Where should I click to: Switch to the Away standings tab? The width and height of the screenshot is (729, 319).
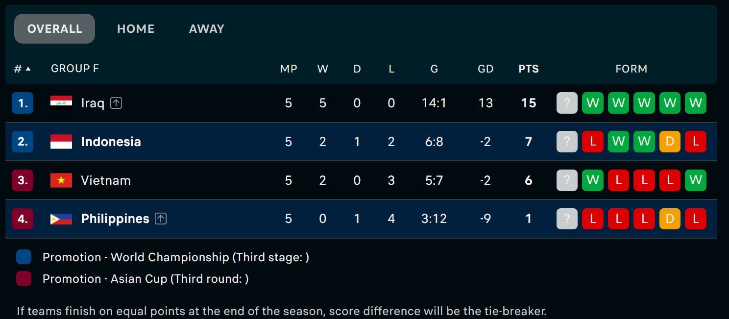point(207,29)
